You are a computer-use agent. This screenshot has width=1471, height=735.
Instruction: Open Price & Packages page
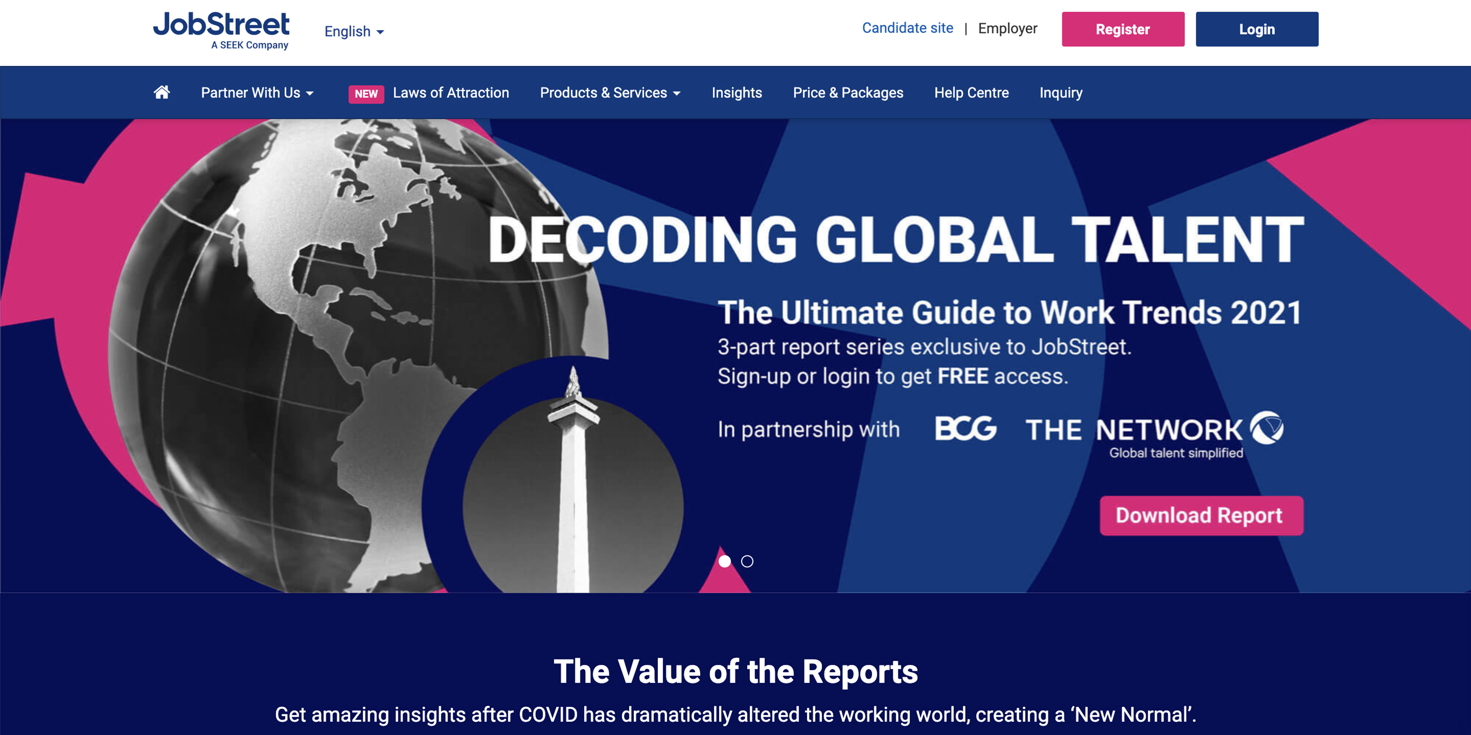pyautogui.click(x=848, y=92)
